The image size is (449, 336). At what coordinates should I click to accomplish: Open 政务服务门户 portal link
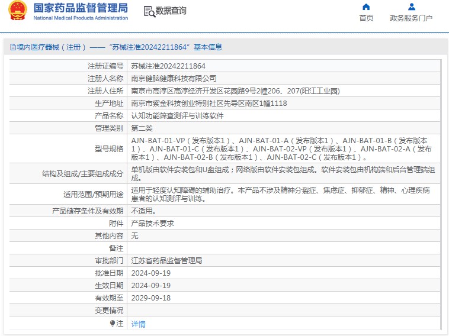[411, 18]
